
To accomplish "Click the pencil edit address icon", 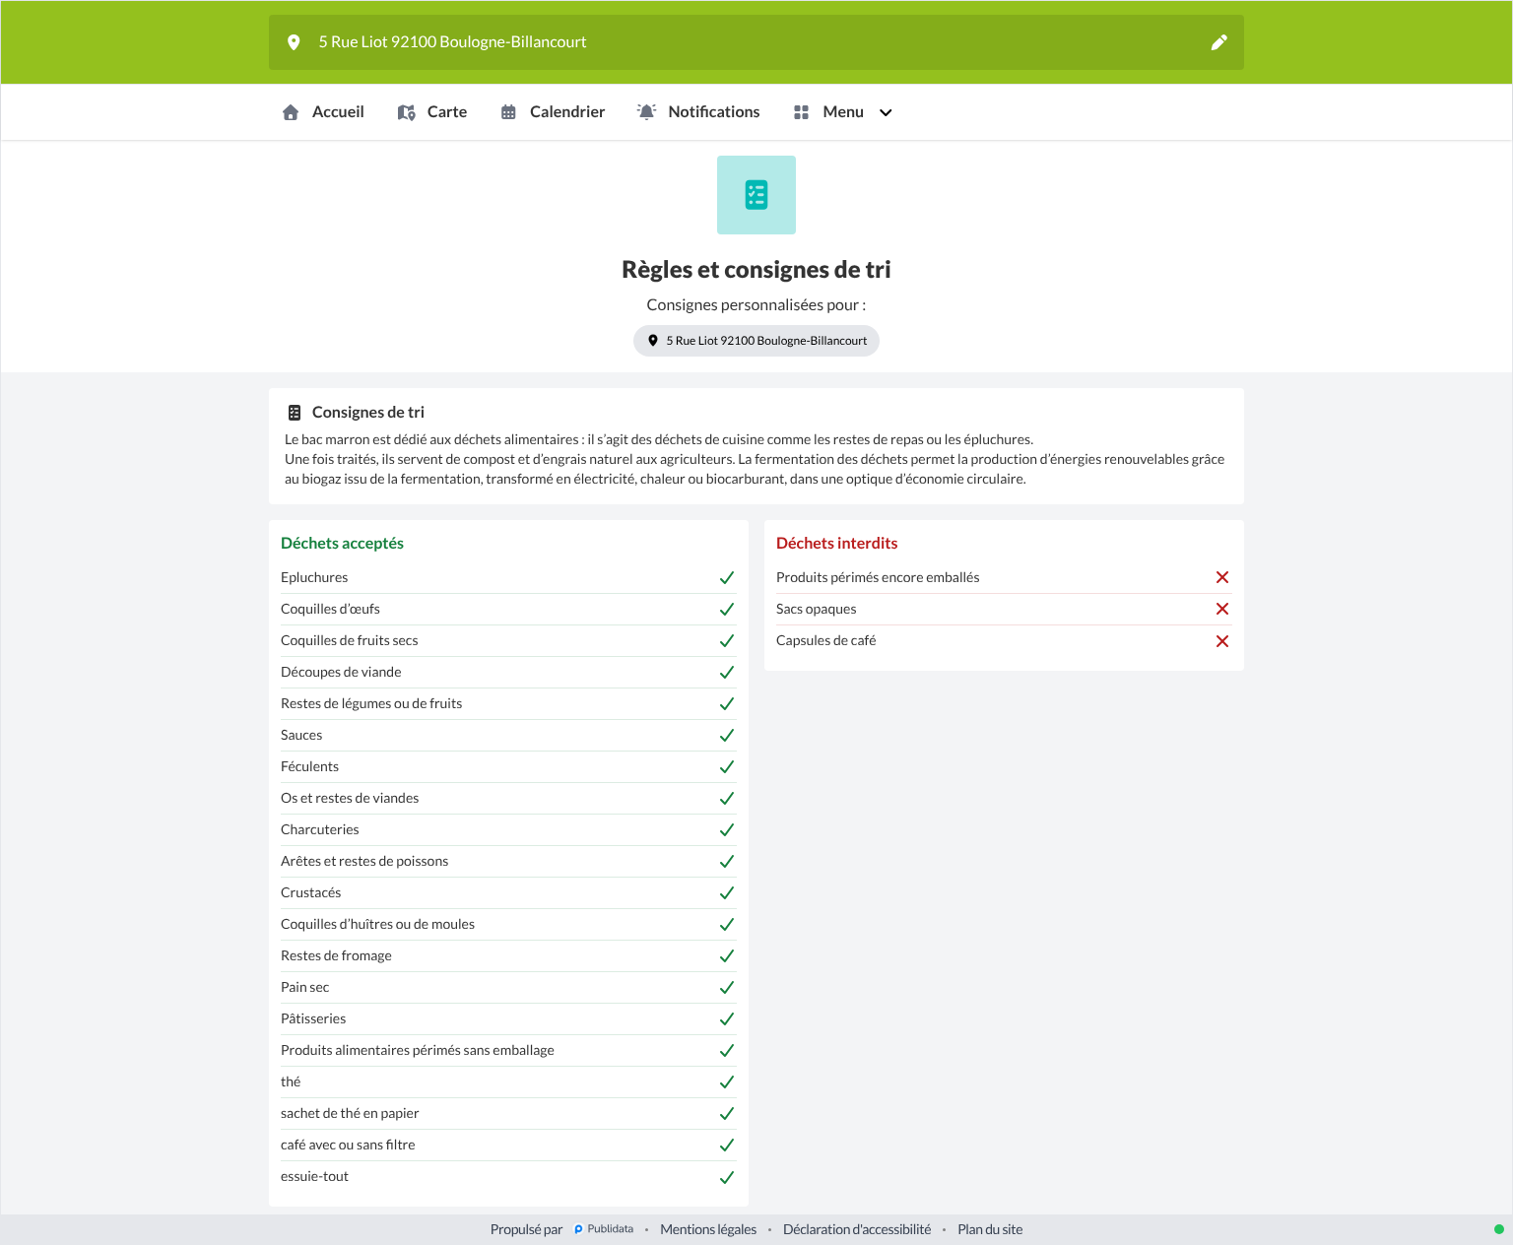I will point(1218,42).
